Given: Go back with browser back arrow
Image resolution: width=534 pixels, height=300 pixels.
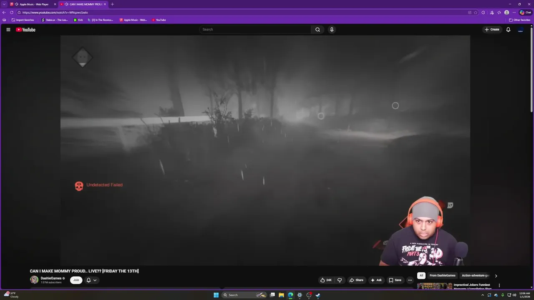Looking at the screenshot, I should pyautogui.click(x=4, y=12).
